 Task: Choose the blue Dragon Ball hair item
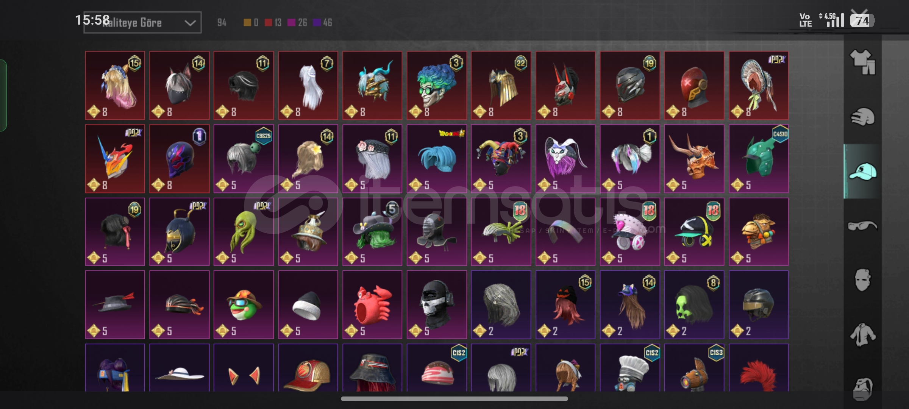click(x=437, y=159)
